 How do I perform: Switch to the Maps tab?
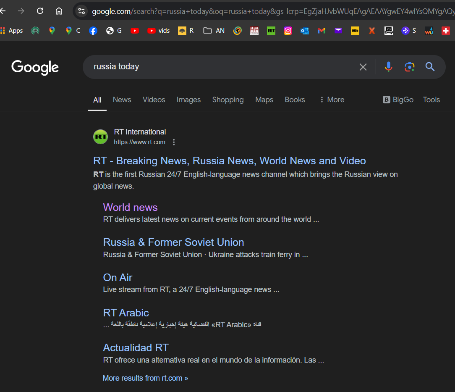264,100
